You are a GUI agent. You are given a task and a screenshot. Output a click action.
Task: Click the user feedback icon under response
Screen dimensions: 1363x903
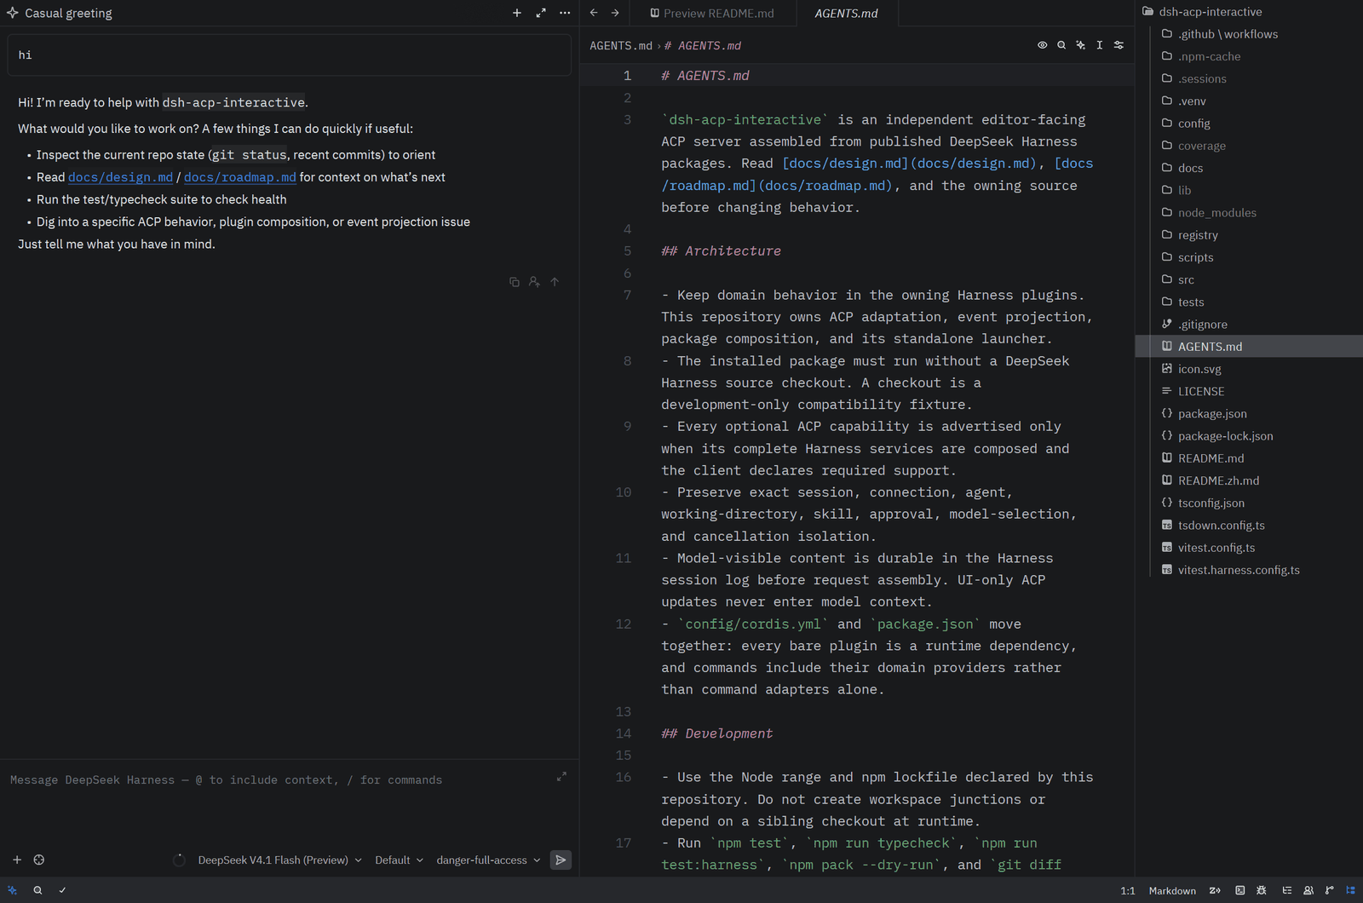click(534, 282)
